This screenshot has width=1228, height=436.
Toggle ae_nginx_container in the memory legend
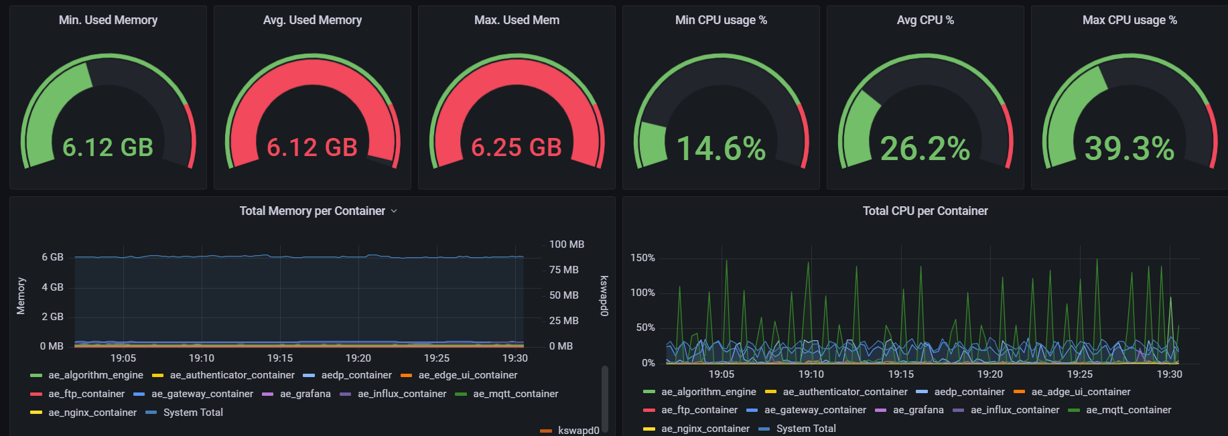(x=92, y=413)
